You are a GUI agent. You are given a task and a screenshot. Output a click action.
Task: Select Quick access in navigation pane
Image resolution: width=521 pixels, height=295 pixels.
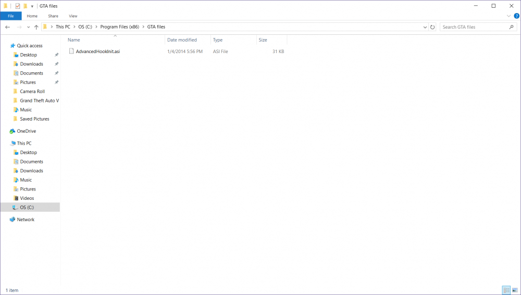pyautogui.click(x=30, y=45)
